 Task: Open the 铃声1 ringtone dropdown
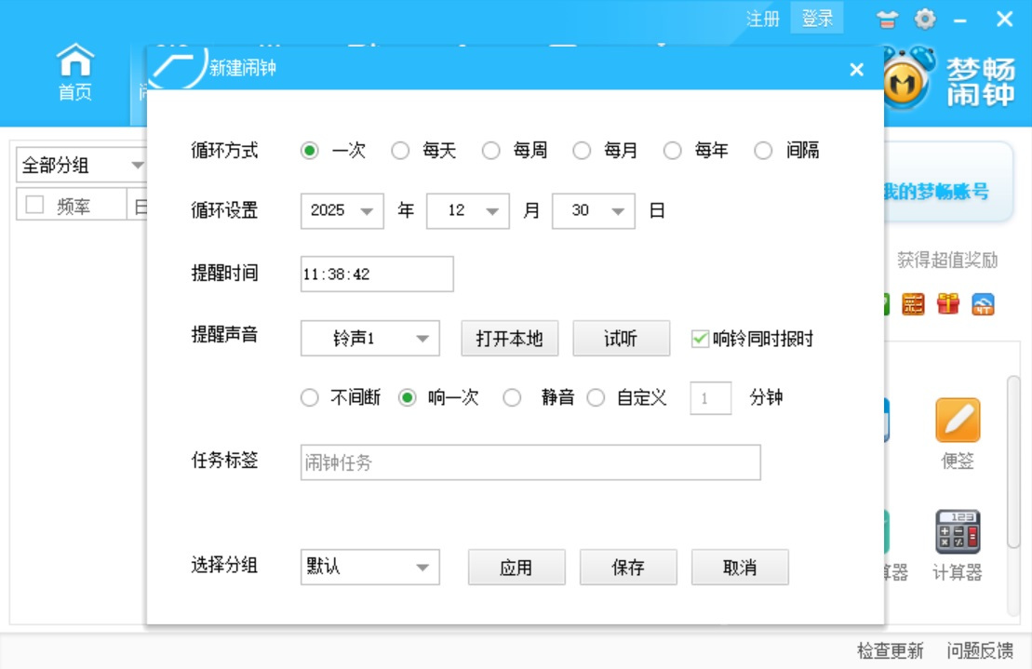tap(369, 338)
